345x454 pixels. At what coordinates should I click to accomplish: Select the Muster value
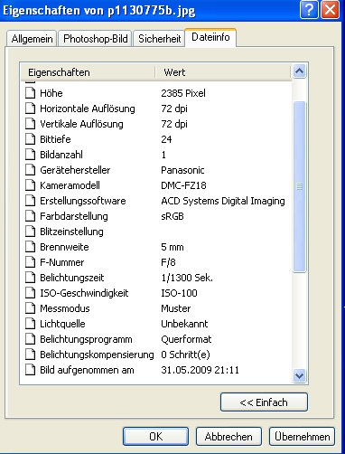(176, 308)
